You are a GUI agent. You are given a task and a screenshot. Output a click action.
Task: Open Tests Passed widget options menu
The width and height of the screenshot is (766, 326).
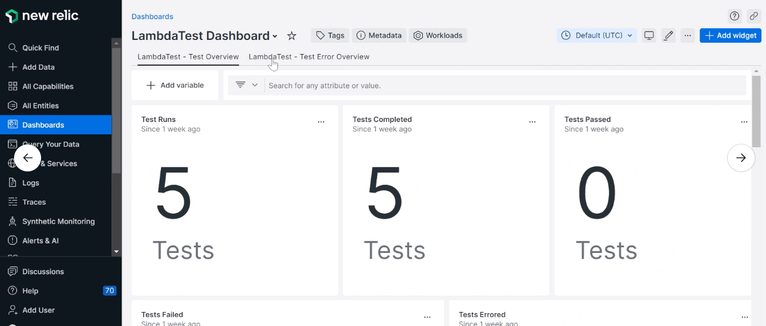[x=744, y=121]
